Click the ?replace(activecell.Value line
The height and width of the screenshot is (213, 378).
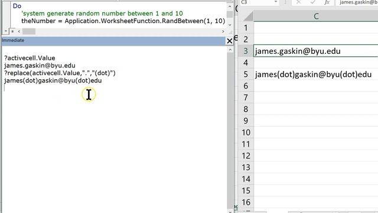(60, 73)
